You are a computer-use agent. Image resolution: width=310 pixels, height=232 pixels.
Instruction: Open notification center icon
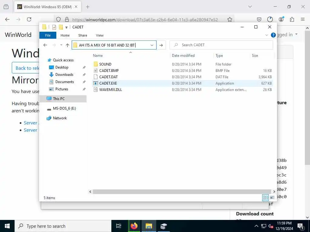click(300, 226)
